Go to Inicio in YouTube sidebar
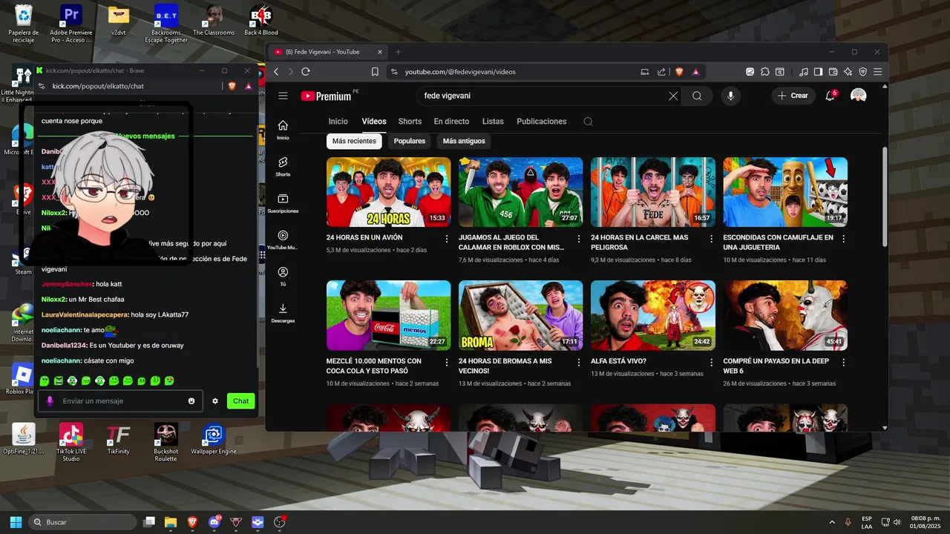This screenshot has width=950, height=534. [283, 130]
